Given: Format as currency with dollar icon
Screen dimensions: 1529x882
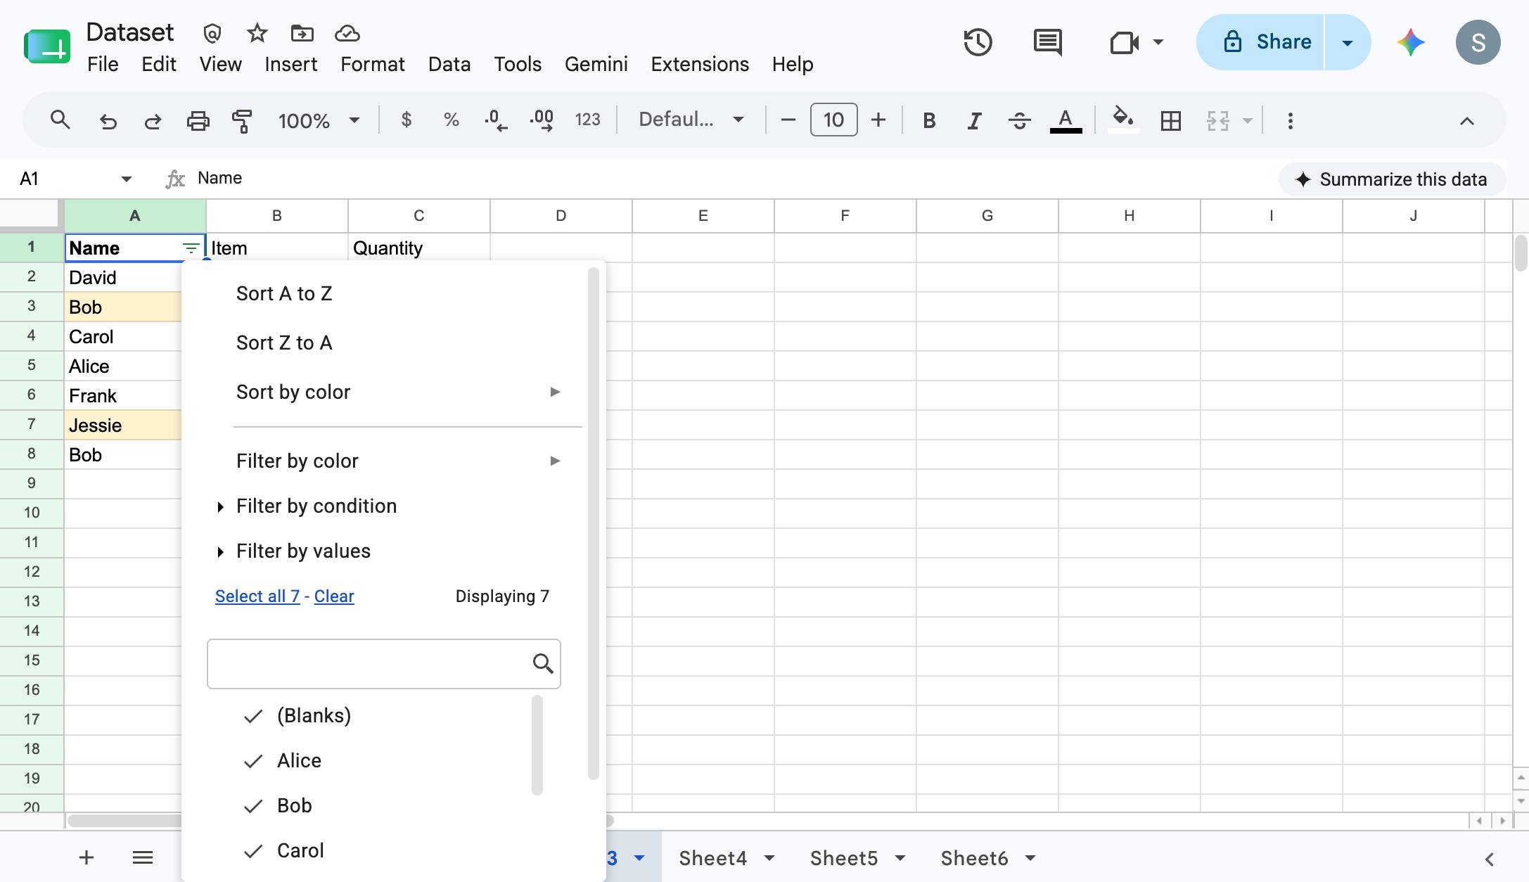Looking at the screenshot, I should 406,120.
